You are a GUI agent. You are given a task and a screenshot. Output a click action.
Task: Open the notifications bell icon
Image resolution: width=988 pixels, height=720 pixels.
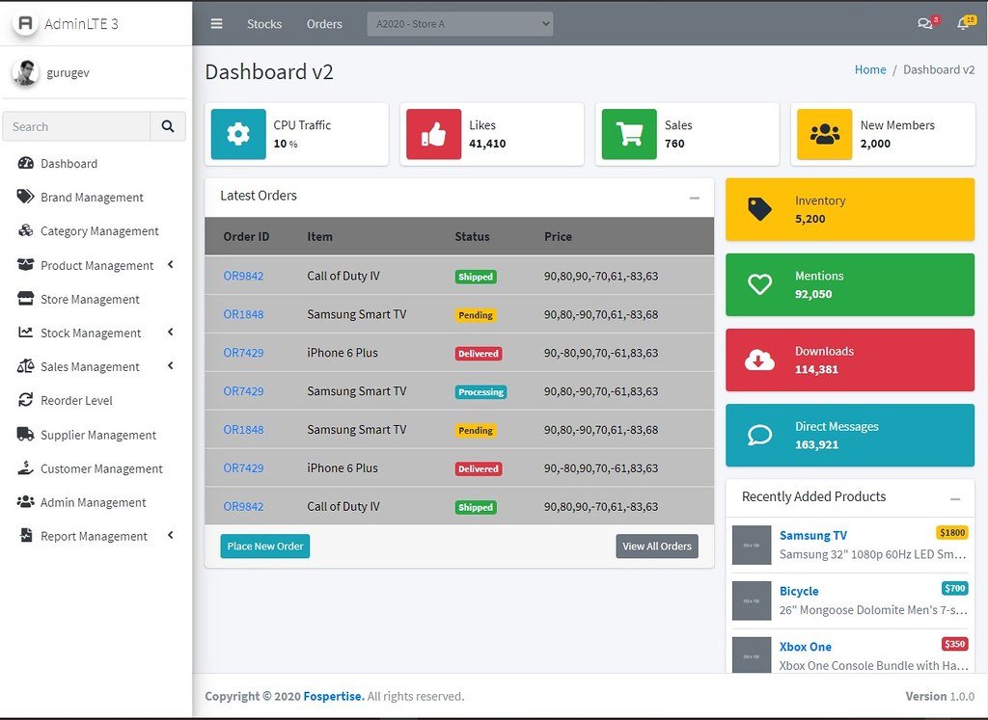[962, 24]
